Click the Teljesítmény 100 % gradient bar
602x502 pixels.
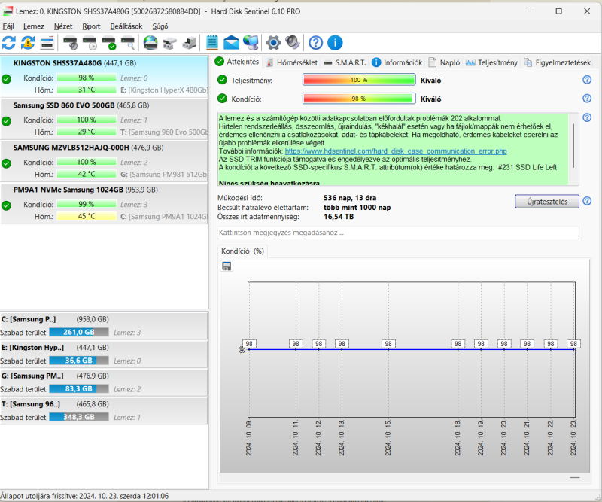click(359, 80)
